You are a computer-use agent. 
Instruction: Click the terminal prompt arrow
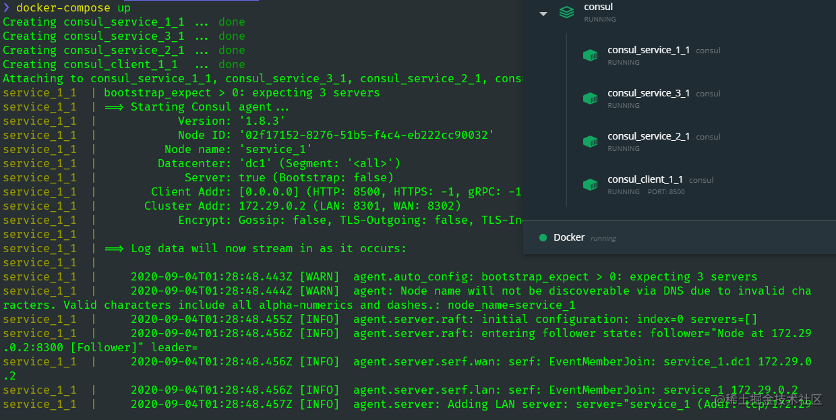click(6, 7)
